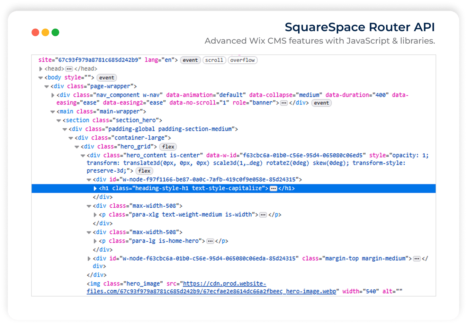Image resolution: width=467 pixels, height=325 pixels.
Task: Expand the selected h1 heading-style-h1 element
Action: tap(95, 189)
